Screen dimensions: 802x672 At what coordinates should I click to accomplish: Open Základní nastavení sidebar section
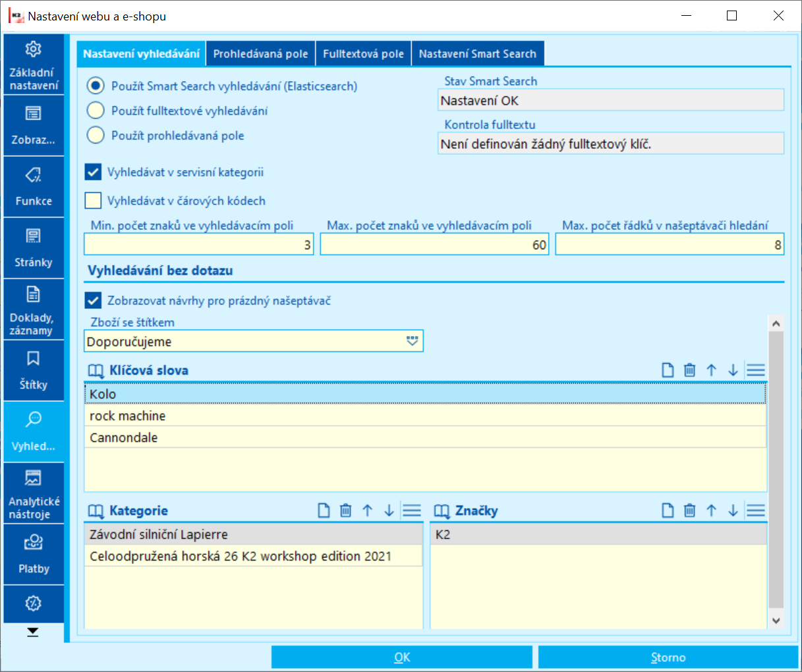34,65
